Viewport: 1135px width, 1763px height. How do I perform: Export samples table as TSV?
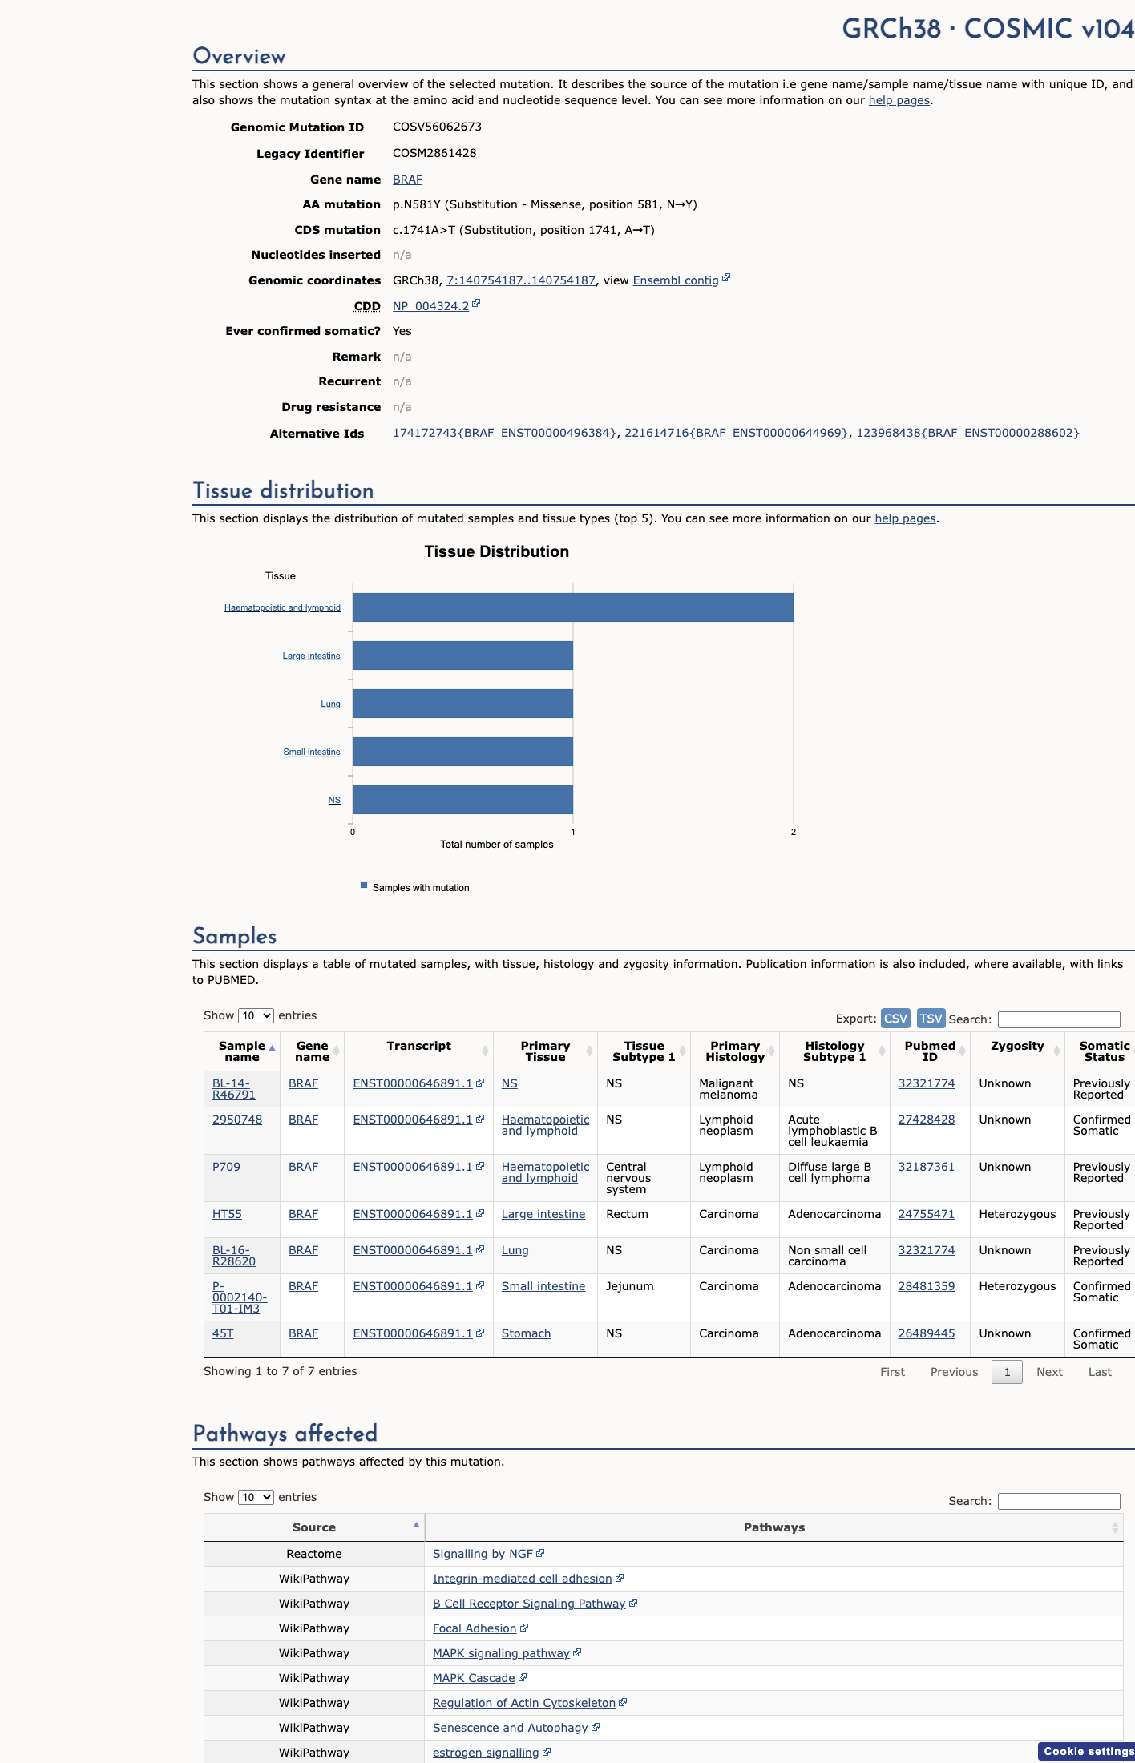click(931, 1018)
